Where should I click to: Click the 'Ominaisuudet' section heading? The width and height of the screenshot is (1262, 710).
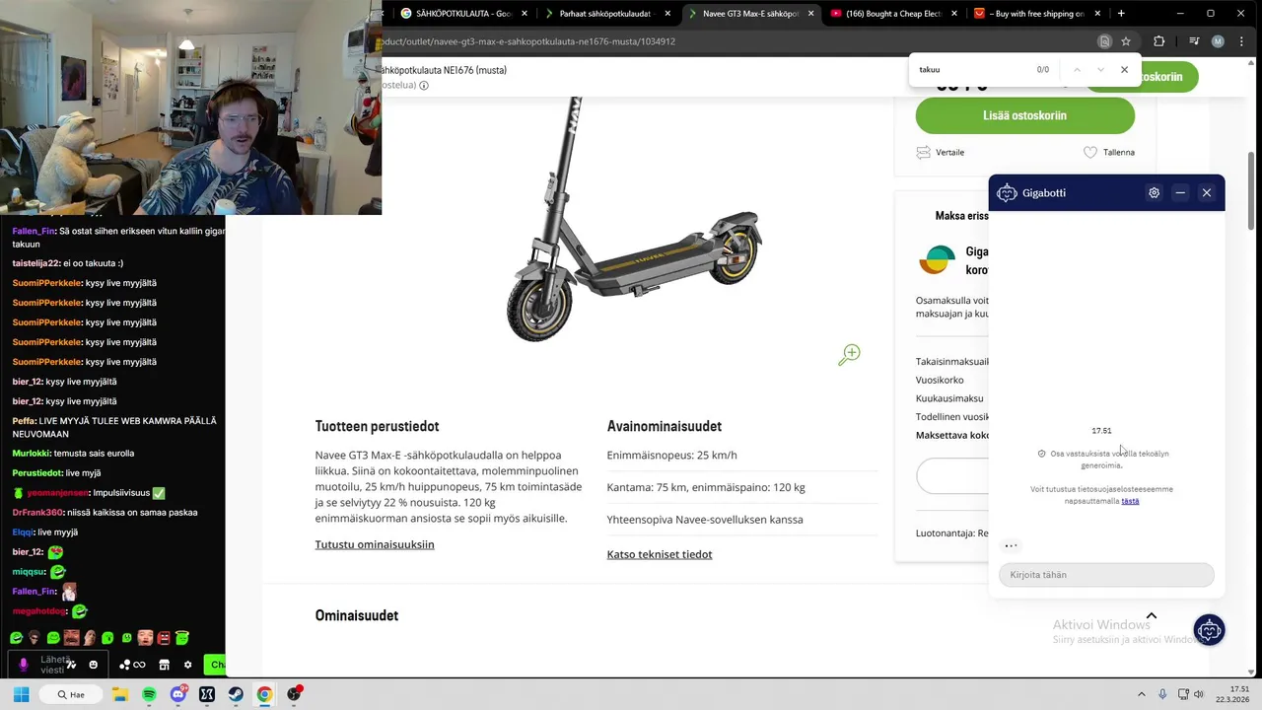click(357, 615)
